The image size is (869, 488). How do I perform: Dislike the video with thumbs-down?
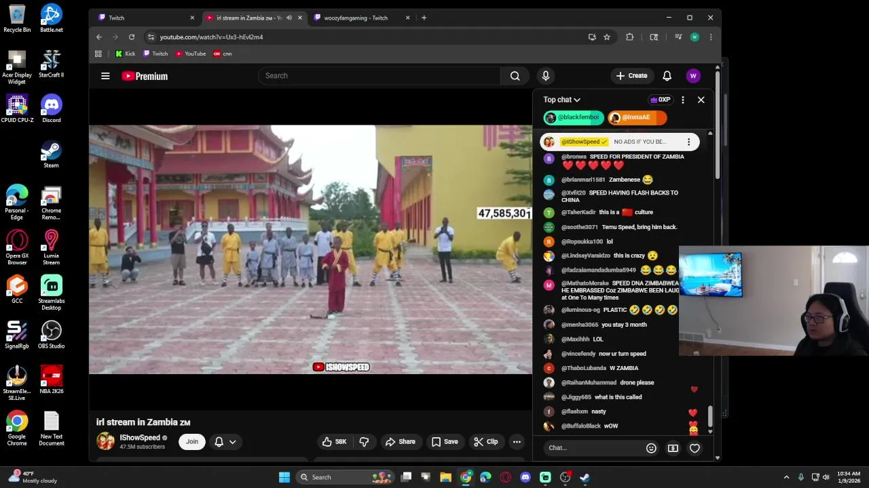click(x=364, y=442)
